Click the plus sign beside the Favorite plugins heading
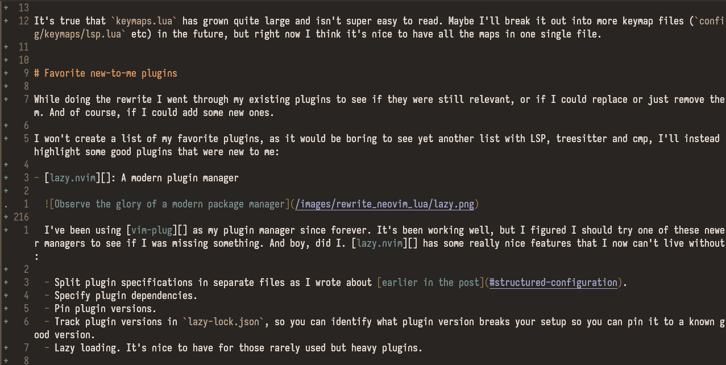The height and width of the screenshot is (365, 726). 6,73
